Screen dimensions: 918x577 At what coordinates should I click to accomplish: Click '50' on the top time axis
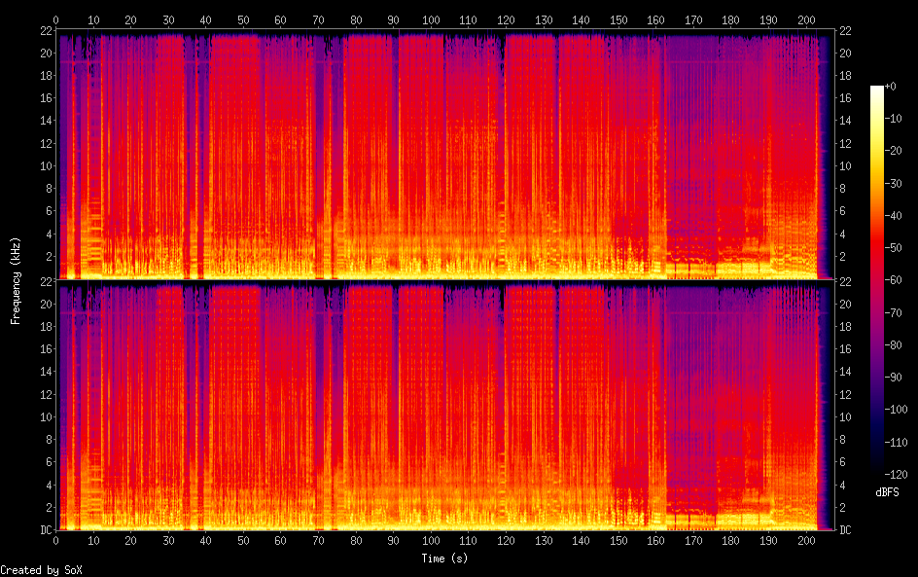coord(243,19)
